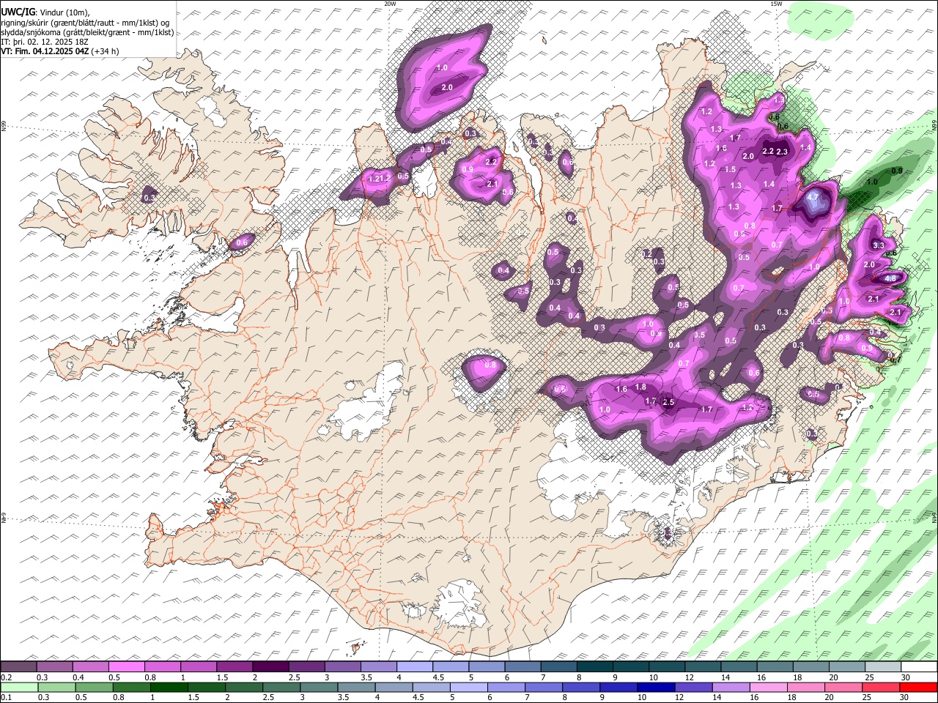
Task: Click the valid time 'VT: Fim. 04.12.2025 04Z (+34 h)'
Action: [60, 51]
